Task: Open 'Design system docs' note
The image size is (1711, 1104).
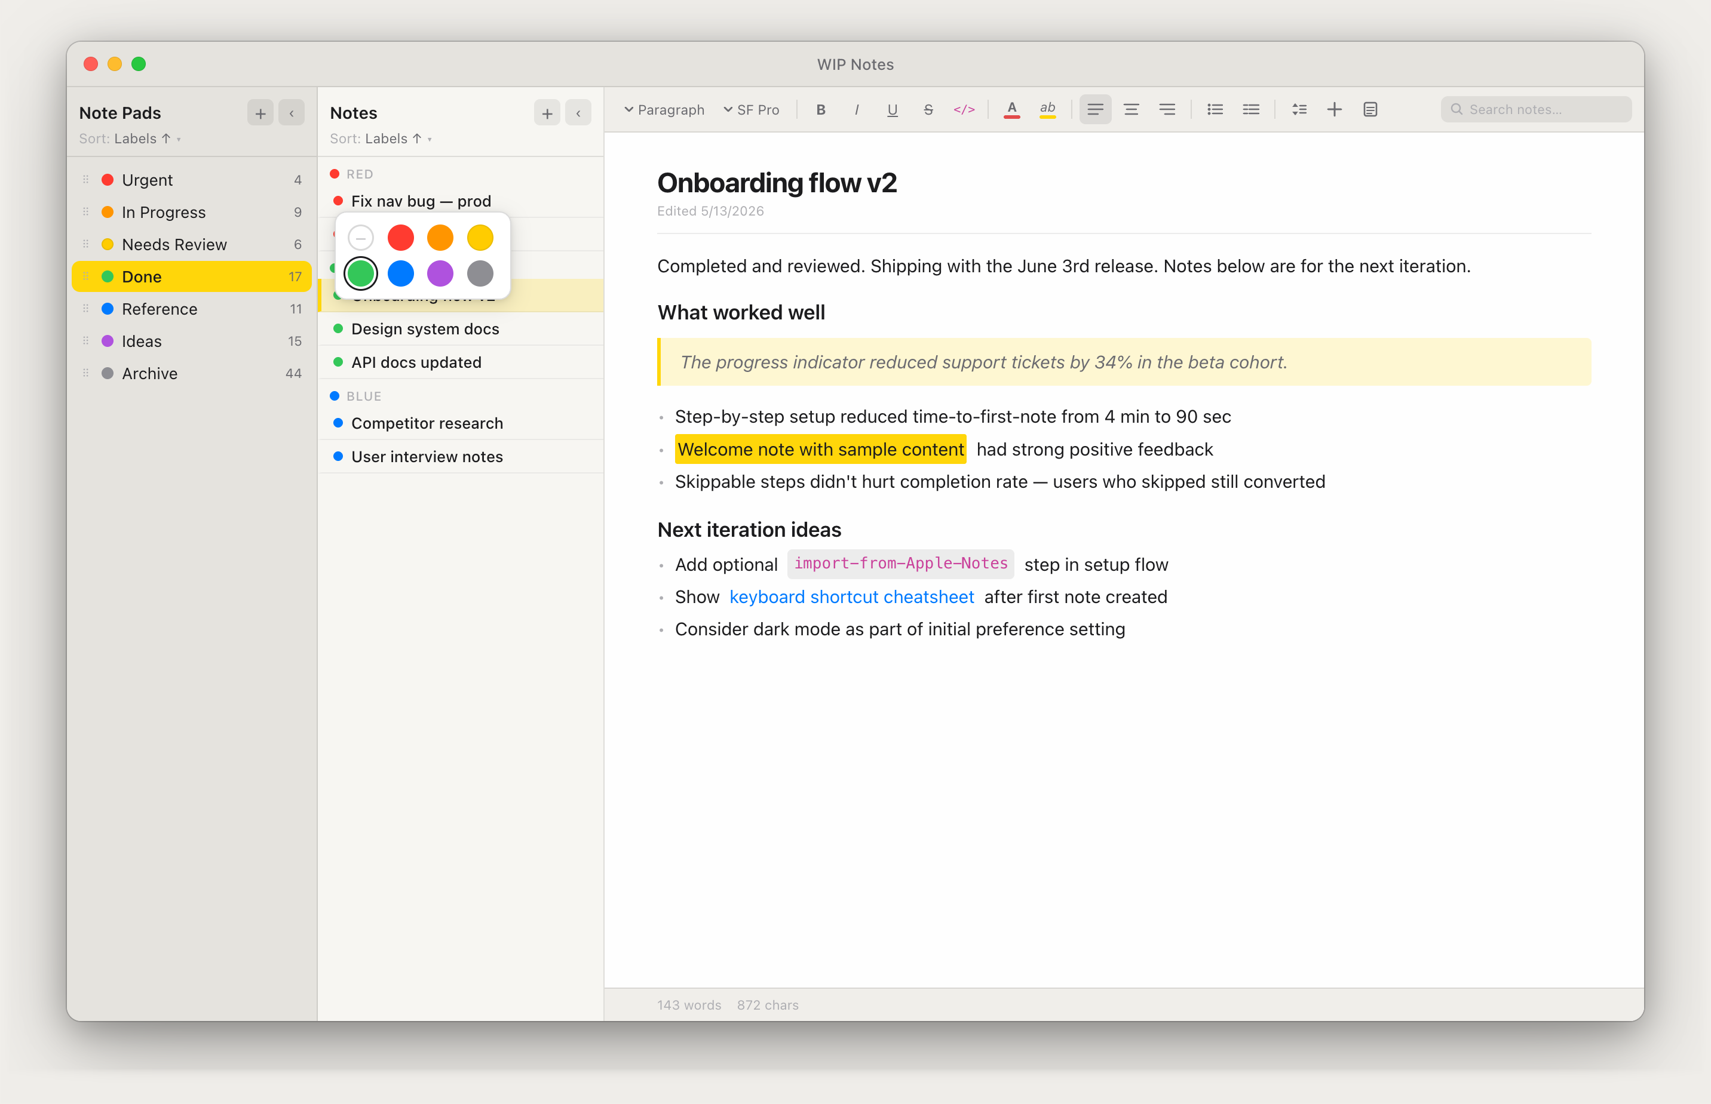Action: pos(461,329)
